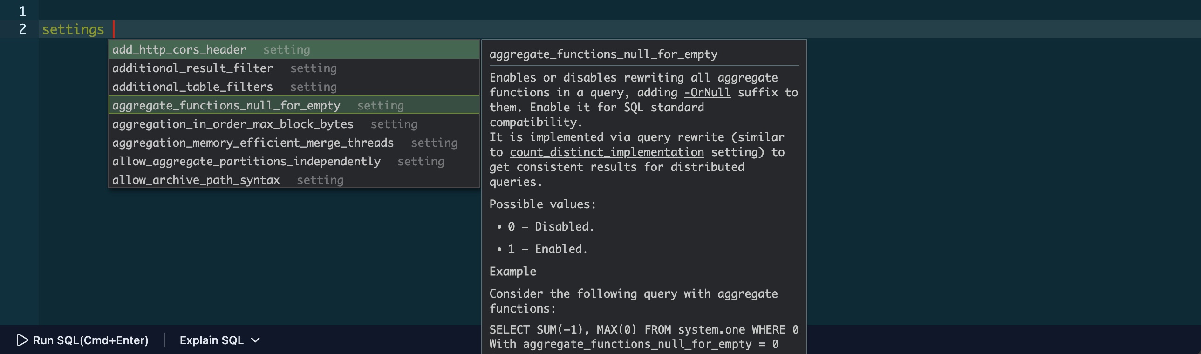Click line number 2 in the gutter

pos(21,29)
